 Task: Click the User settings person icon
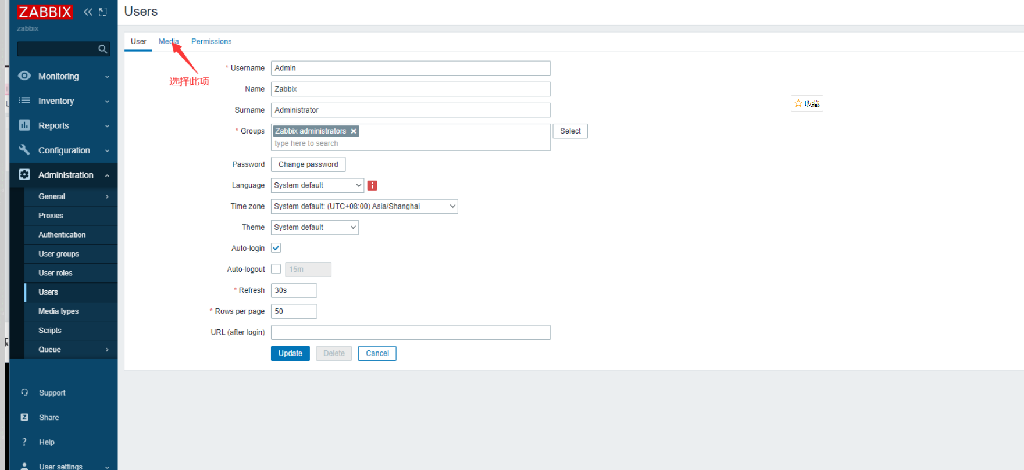24,466
